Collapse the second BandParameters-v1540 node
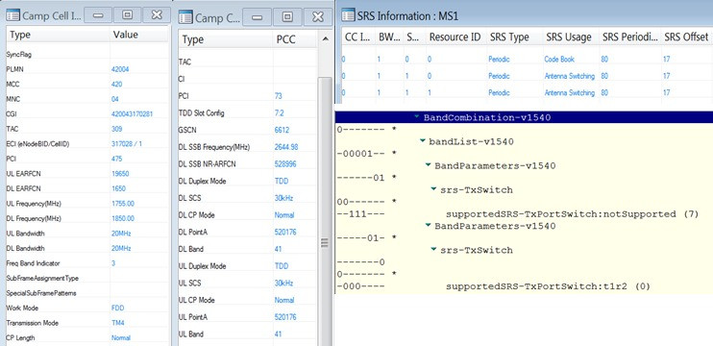 pos(428,225)
